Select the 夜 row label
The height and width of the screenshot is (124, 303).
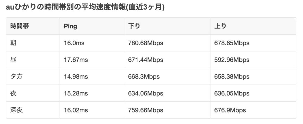pos(13,93)
